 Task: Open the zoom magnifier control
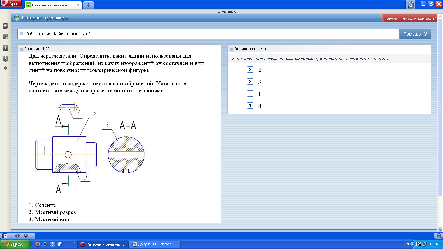click(x=439, y=236)
